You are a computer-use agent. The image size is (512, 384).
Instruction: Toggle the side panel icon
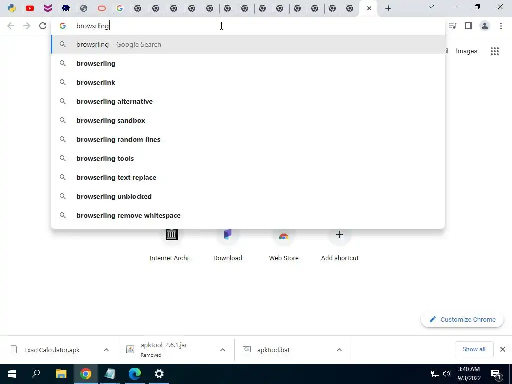[469, 26]
